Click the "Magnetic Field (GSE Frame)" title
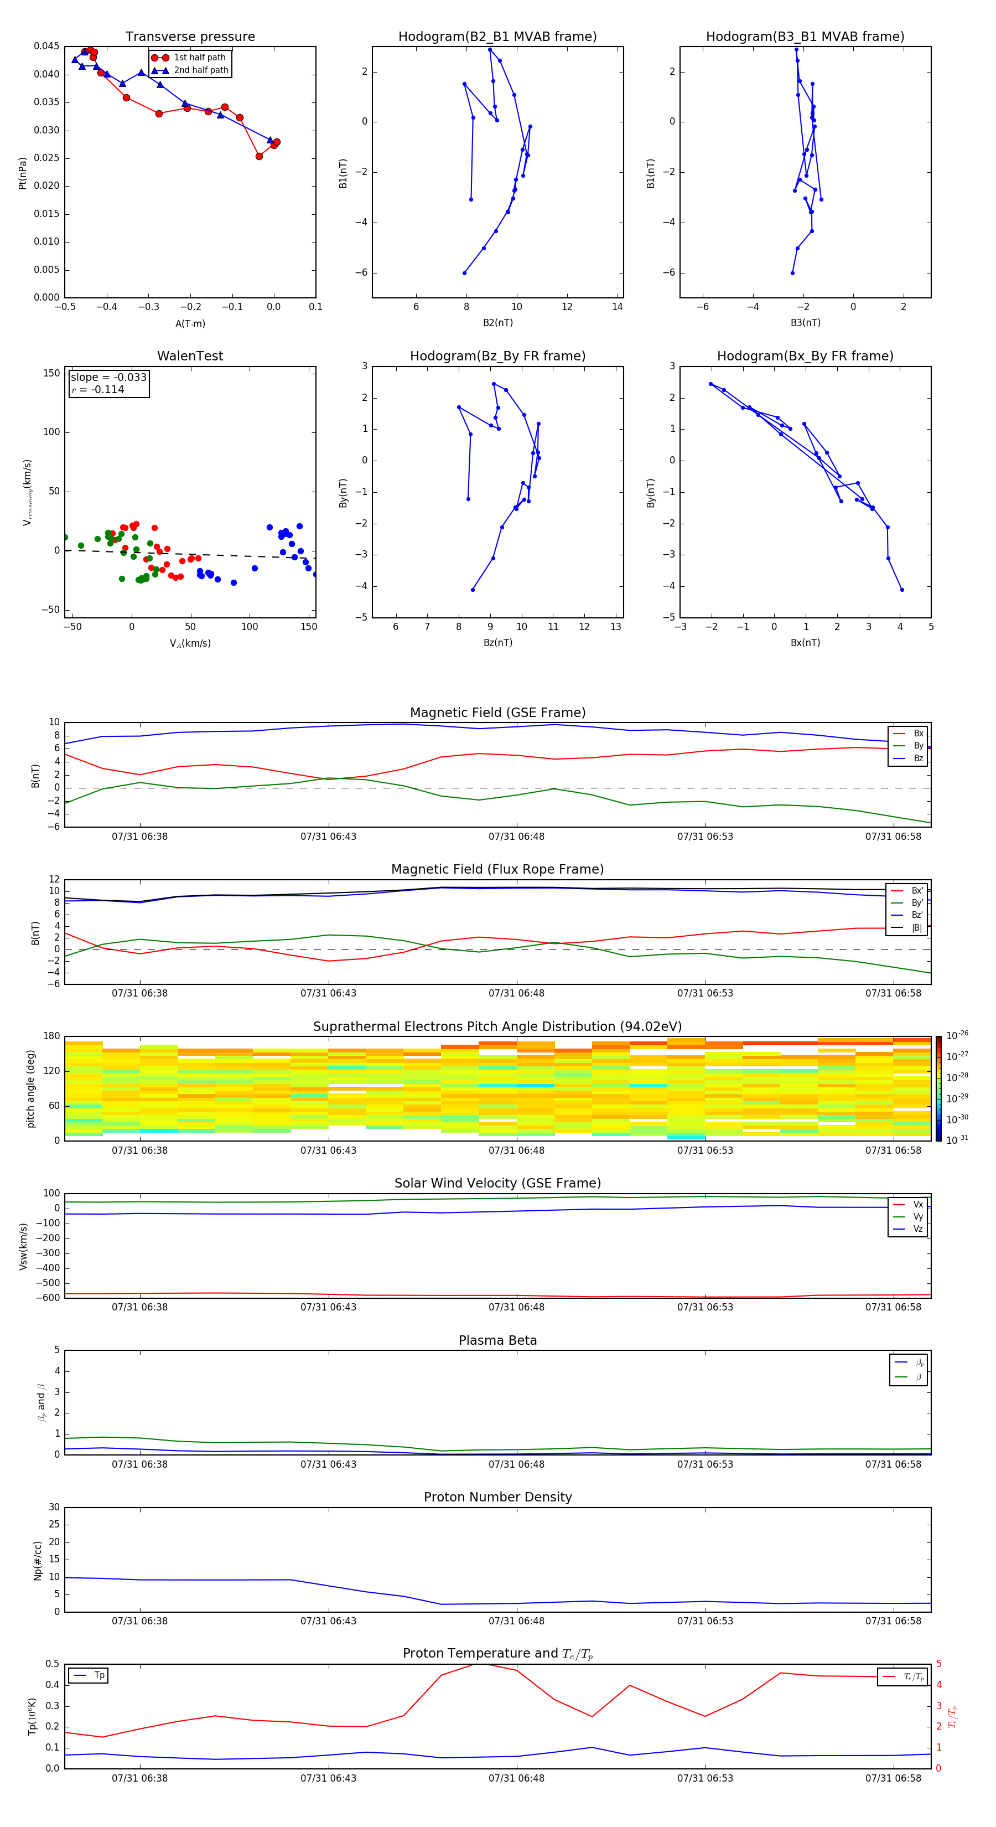Viewport: 996px width, 1827px height. pyautogui.click(x=497, y=713)
